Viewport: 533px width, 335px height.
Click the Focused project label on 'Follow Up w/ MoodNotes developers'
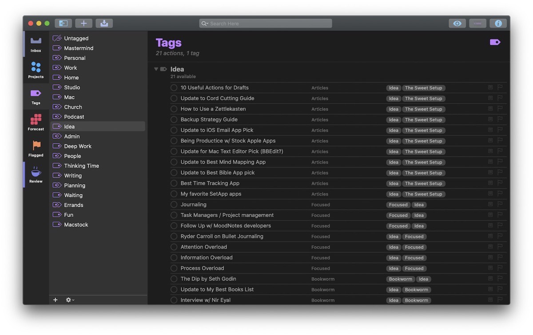[x=321, y=226]
